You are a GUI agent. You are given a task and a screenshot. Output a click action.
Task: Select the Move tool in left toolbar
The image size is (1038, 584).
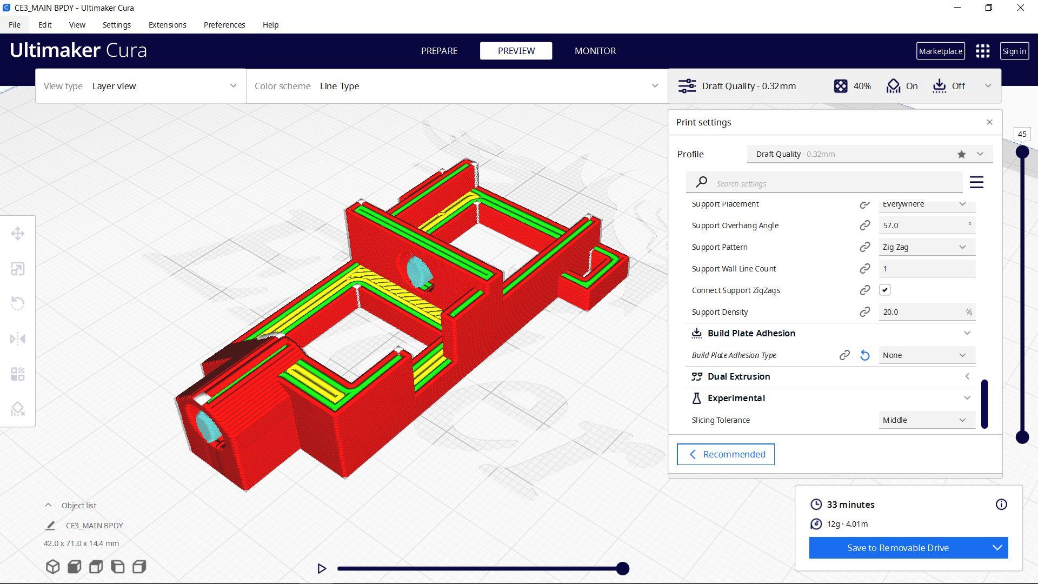pos(17,234)
